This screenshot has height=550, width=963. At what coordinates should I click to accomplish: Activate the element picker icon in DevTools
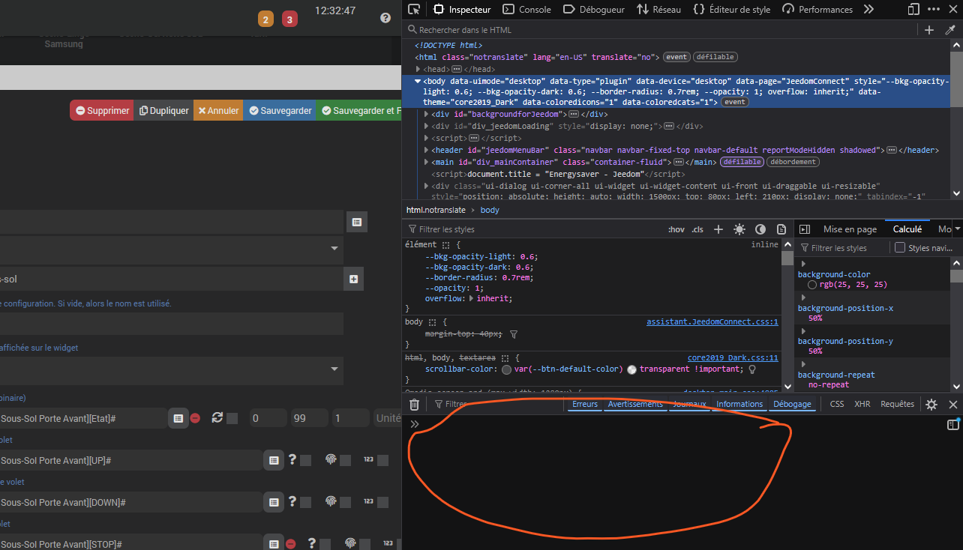coord(414,10)
